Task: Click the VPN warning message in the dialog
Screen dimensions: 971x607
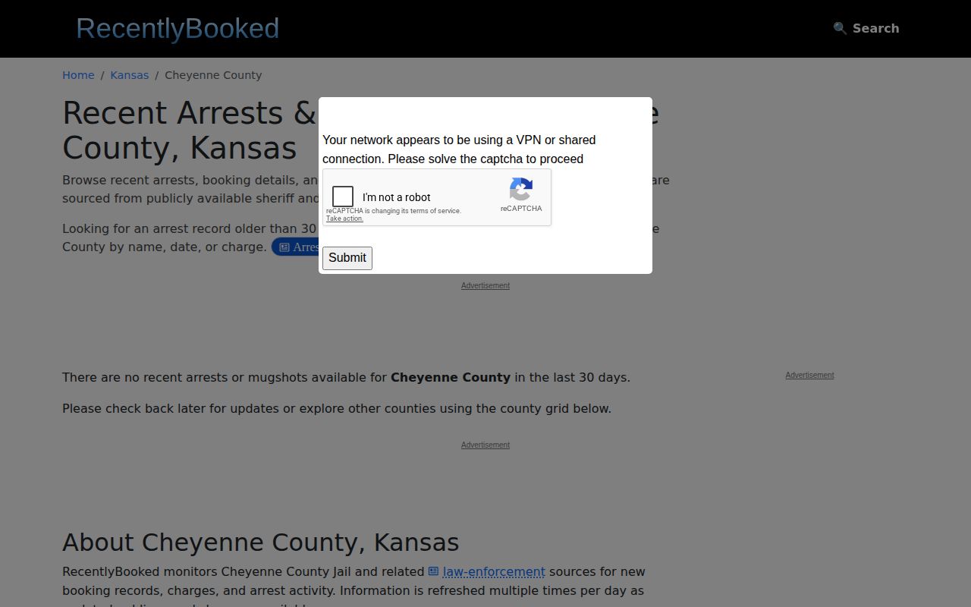Action: point(459,149)
